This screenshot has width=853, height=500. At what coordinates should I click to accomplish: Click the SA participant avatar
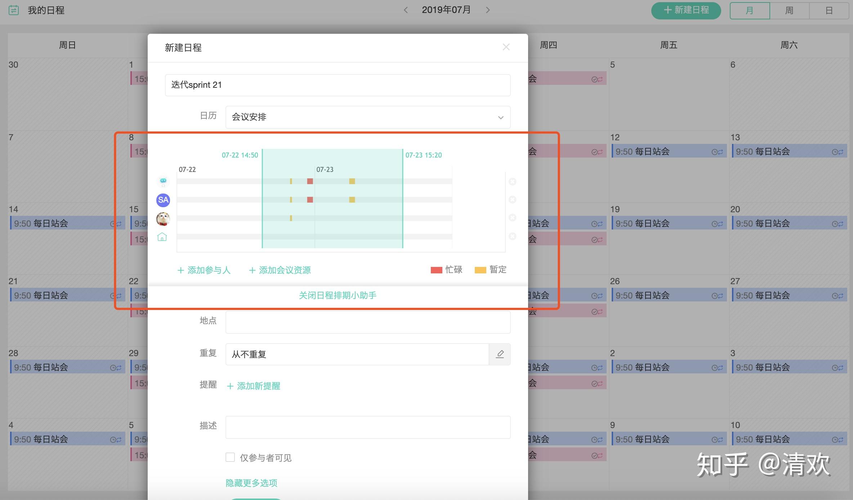click(x=163, y=200)
